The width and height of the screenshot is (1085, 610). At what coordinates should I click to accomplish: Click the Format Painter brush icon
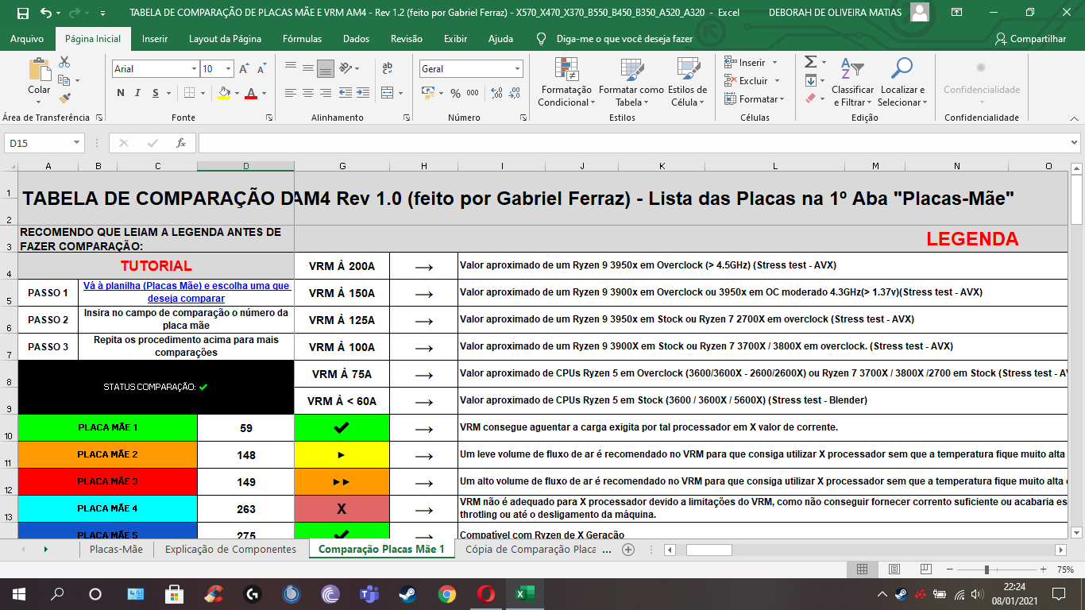[x=64, y=98]
